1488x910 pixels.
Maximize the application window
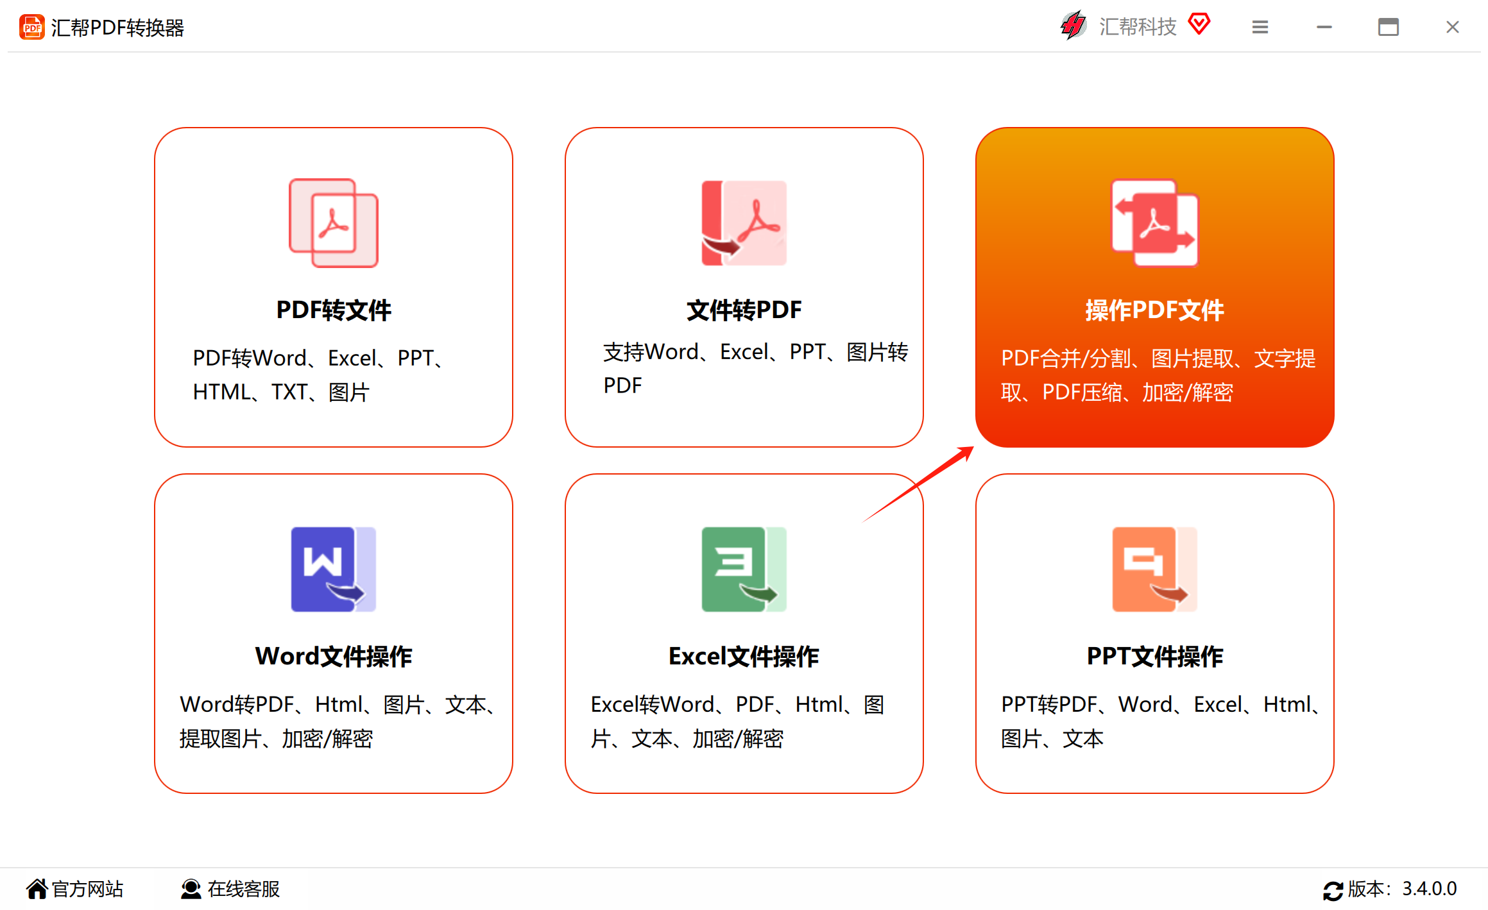1389,27
